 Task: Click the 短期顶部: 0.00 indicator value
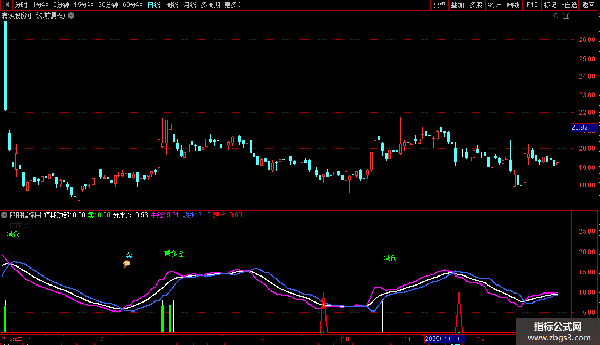[64, 215]
